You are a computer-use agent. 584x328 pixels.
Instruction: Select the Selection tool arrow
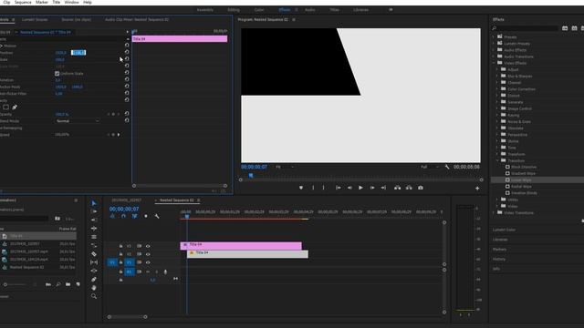(x=94, y=203)
